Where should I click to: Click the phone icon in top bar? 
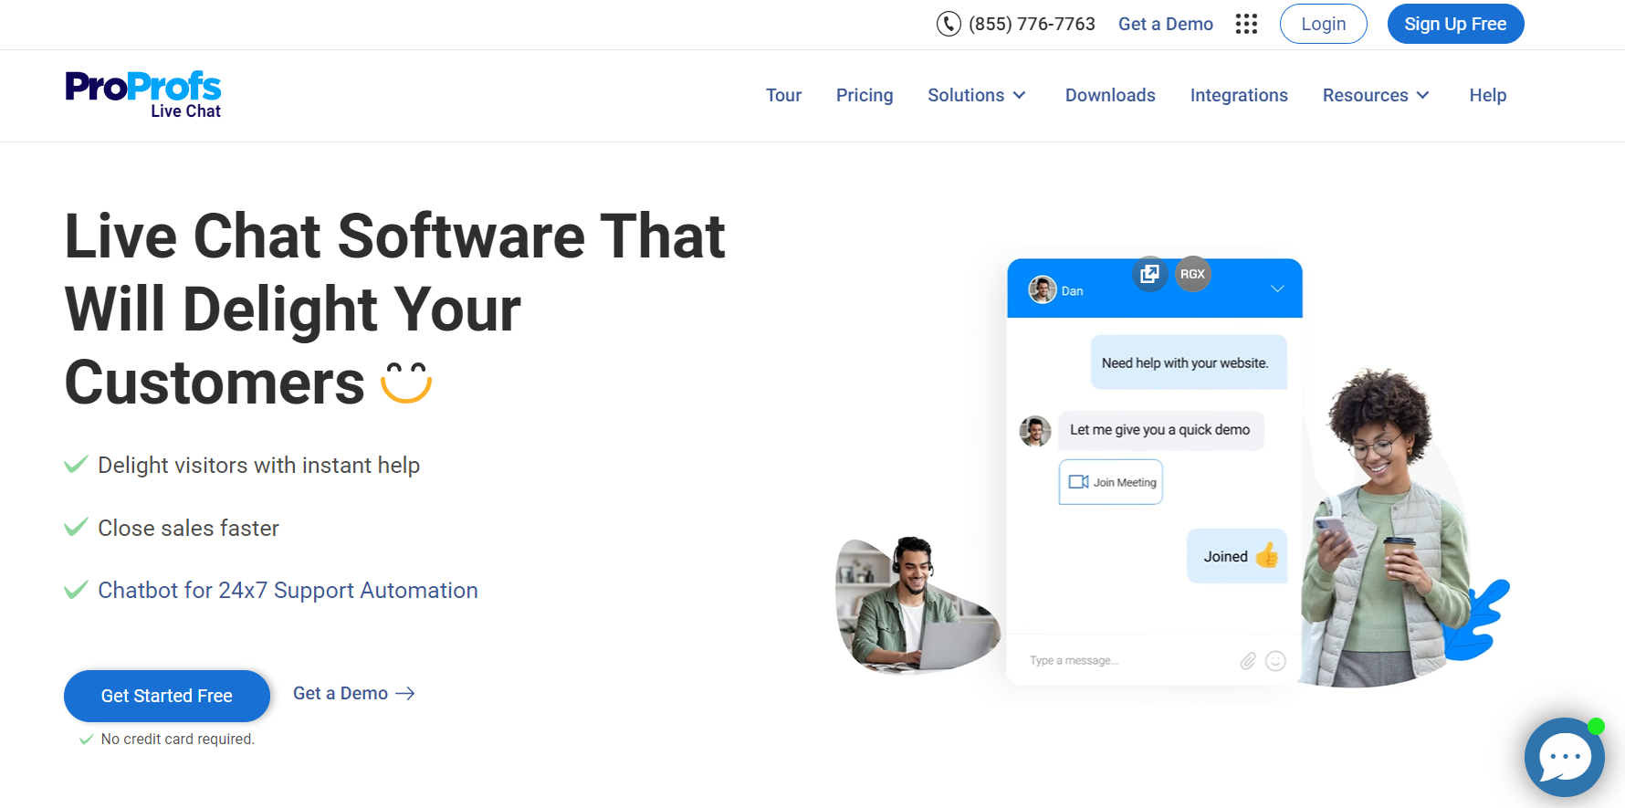(949, 24)
